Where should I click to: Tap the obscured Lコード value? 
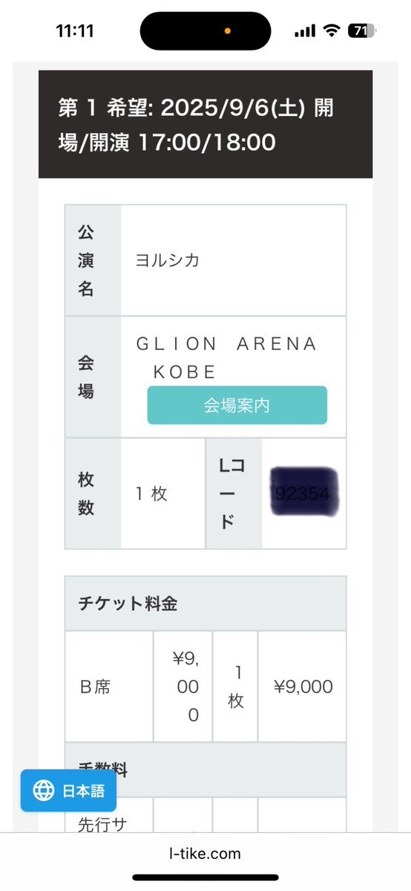(304, 493)
